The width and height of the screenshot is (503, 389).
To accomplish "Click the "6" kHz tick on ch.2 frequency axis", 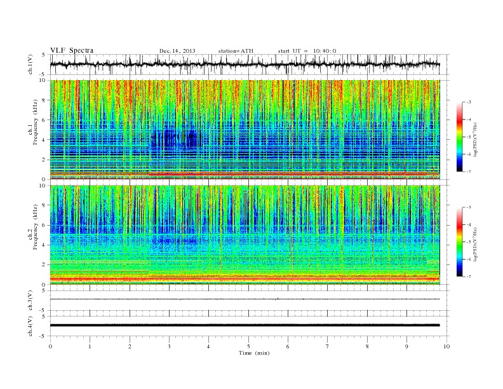I will coord(44,225).
